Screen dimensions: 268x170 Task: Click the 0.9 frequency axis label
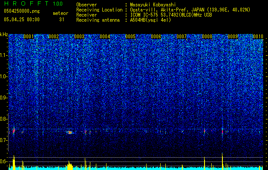pyautogui.click(x=3, y=98)
